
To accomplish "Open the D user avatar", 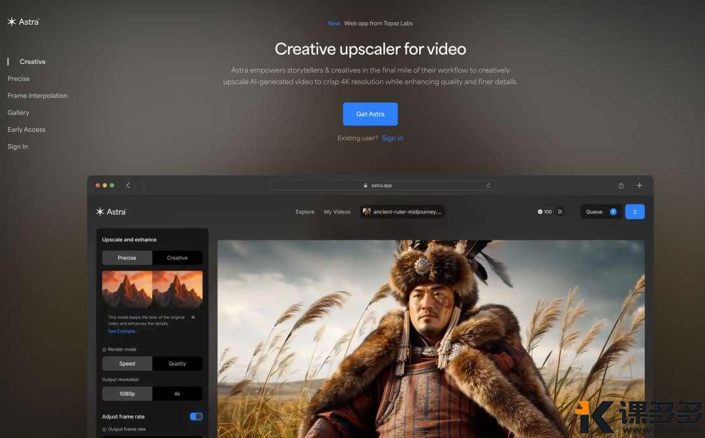I will pyautogui.click(x=560, y=212).
